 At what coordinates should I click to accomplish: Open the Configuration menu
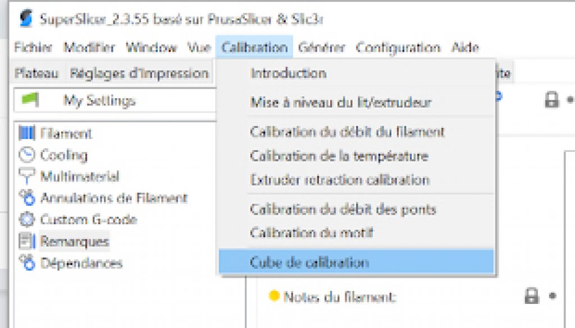point(398,48)
